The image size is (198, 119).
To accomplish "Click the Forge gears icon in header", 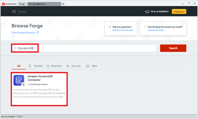I will (14, 11).
